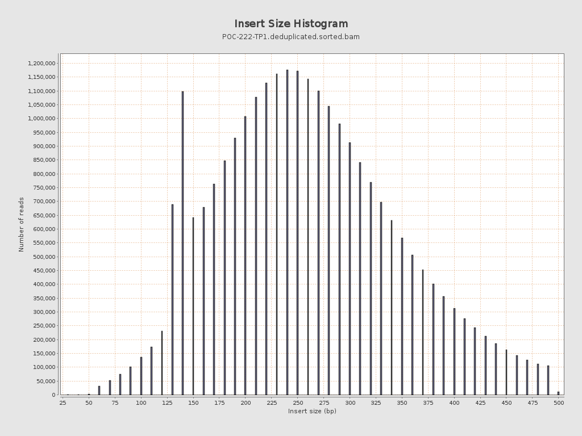
Task: Click the tall spike bar at 140 bp
Action: [182, 243]
